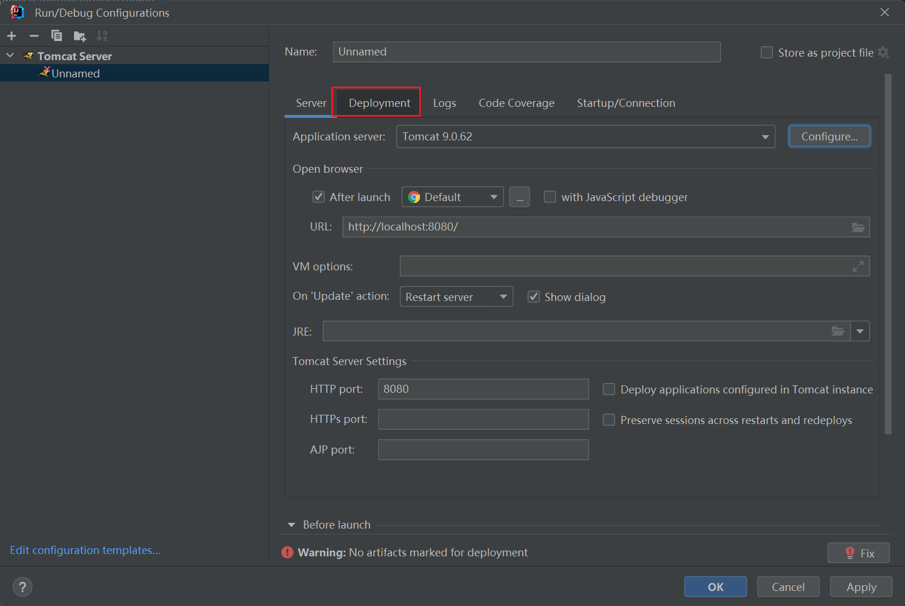Viewport: 905px width, 606px height.
Task: Open the help question mark button
Action: (22, 587)
